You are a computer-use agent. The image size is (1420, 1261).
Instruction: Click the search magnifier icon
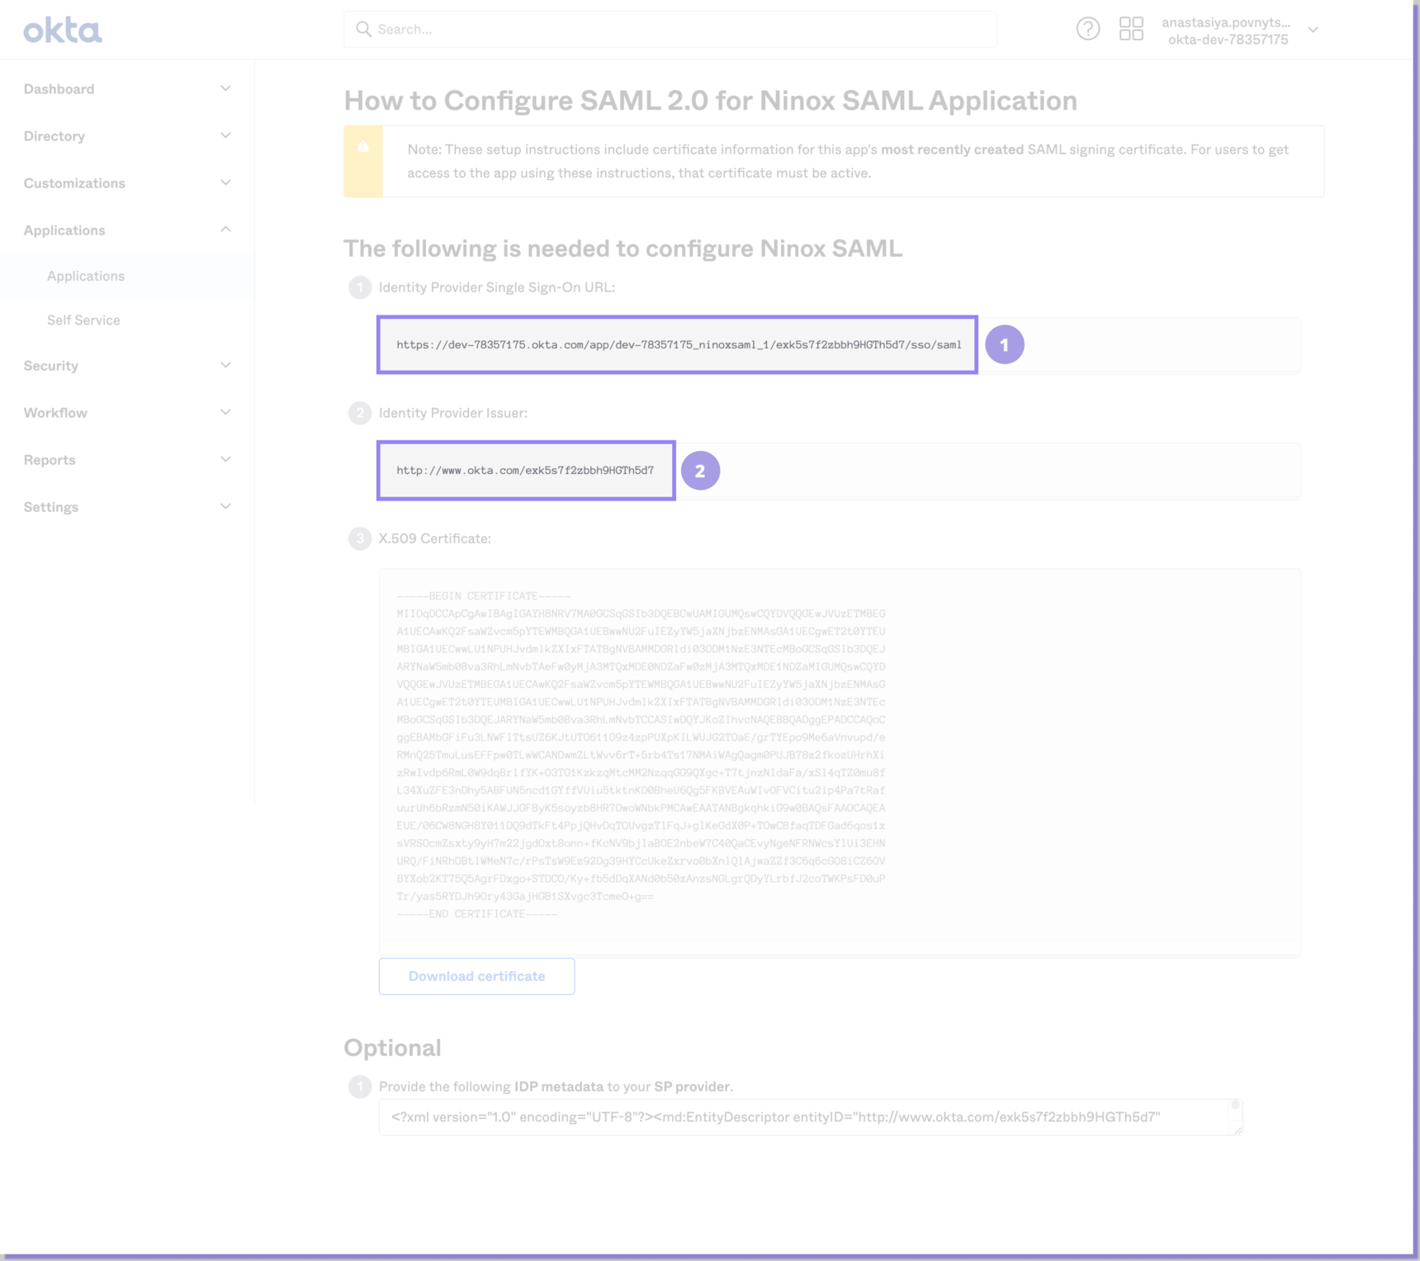(x=363, y=29)
